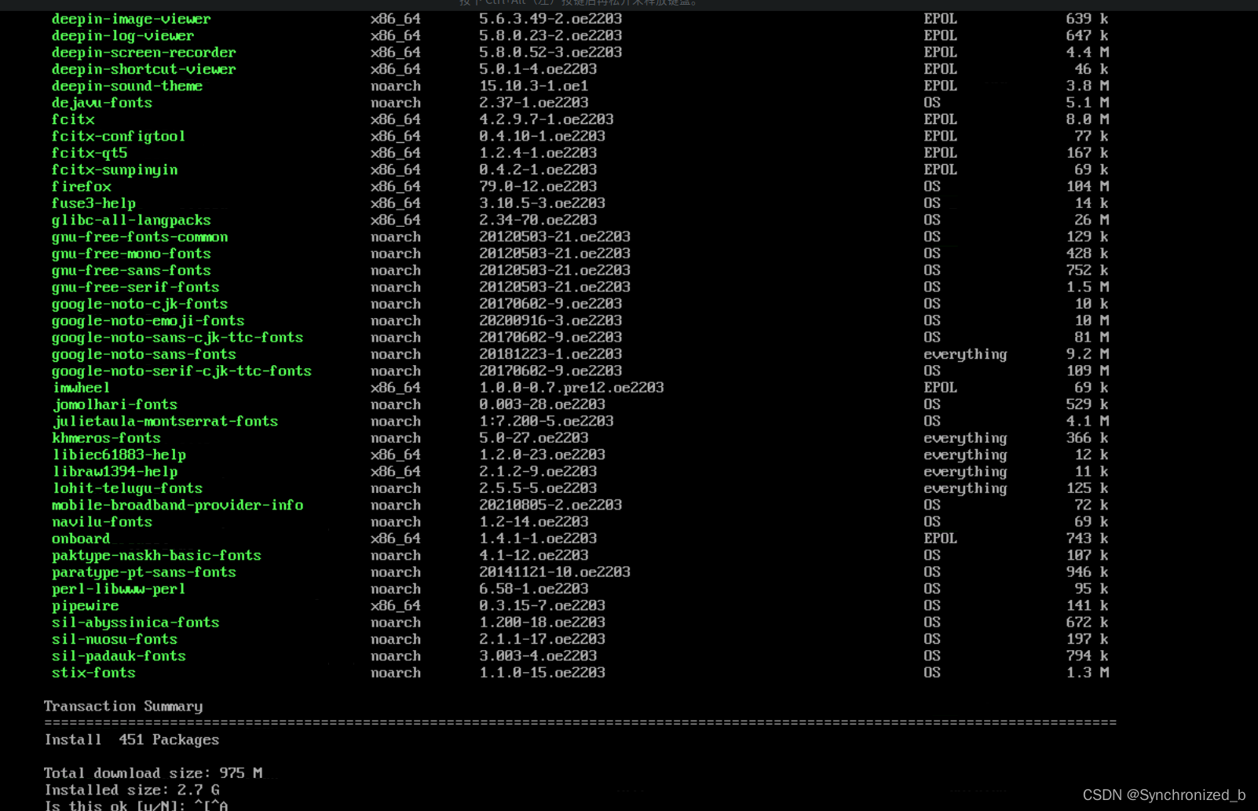The height and width of the screenshot is (811, 1258).
Task: Select sil-nuosu-fonts package name
Action: click(115, 640)
